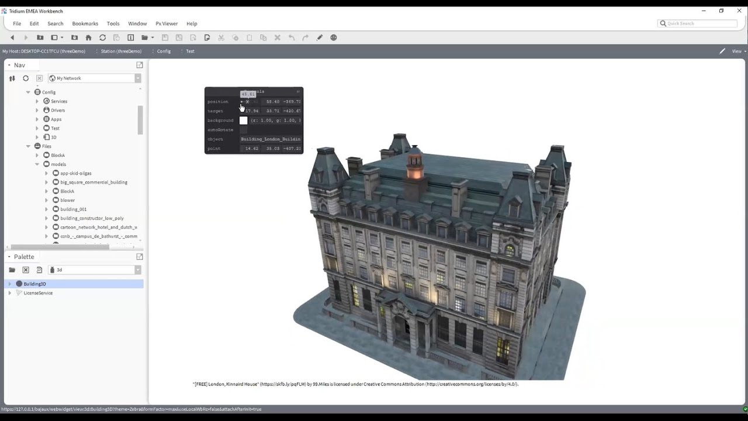Click the Palette preview magnifier icon

(x=39, y=270)
